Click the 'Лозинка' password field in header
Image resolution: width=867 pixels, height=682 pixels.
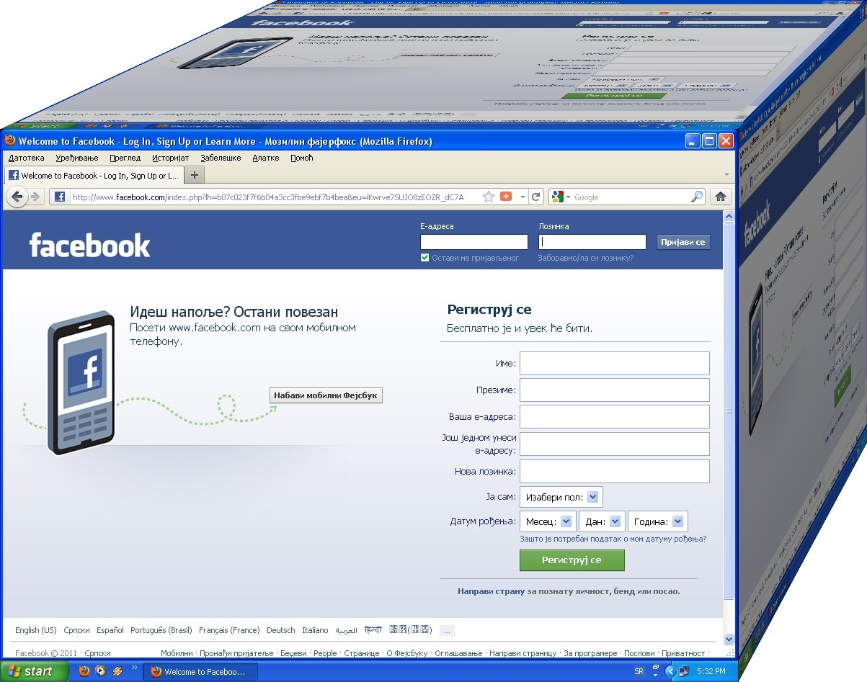[x=592, y=242]
